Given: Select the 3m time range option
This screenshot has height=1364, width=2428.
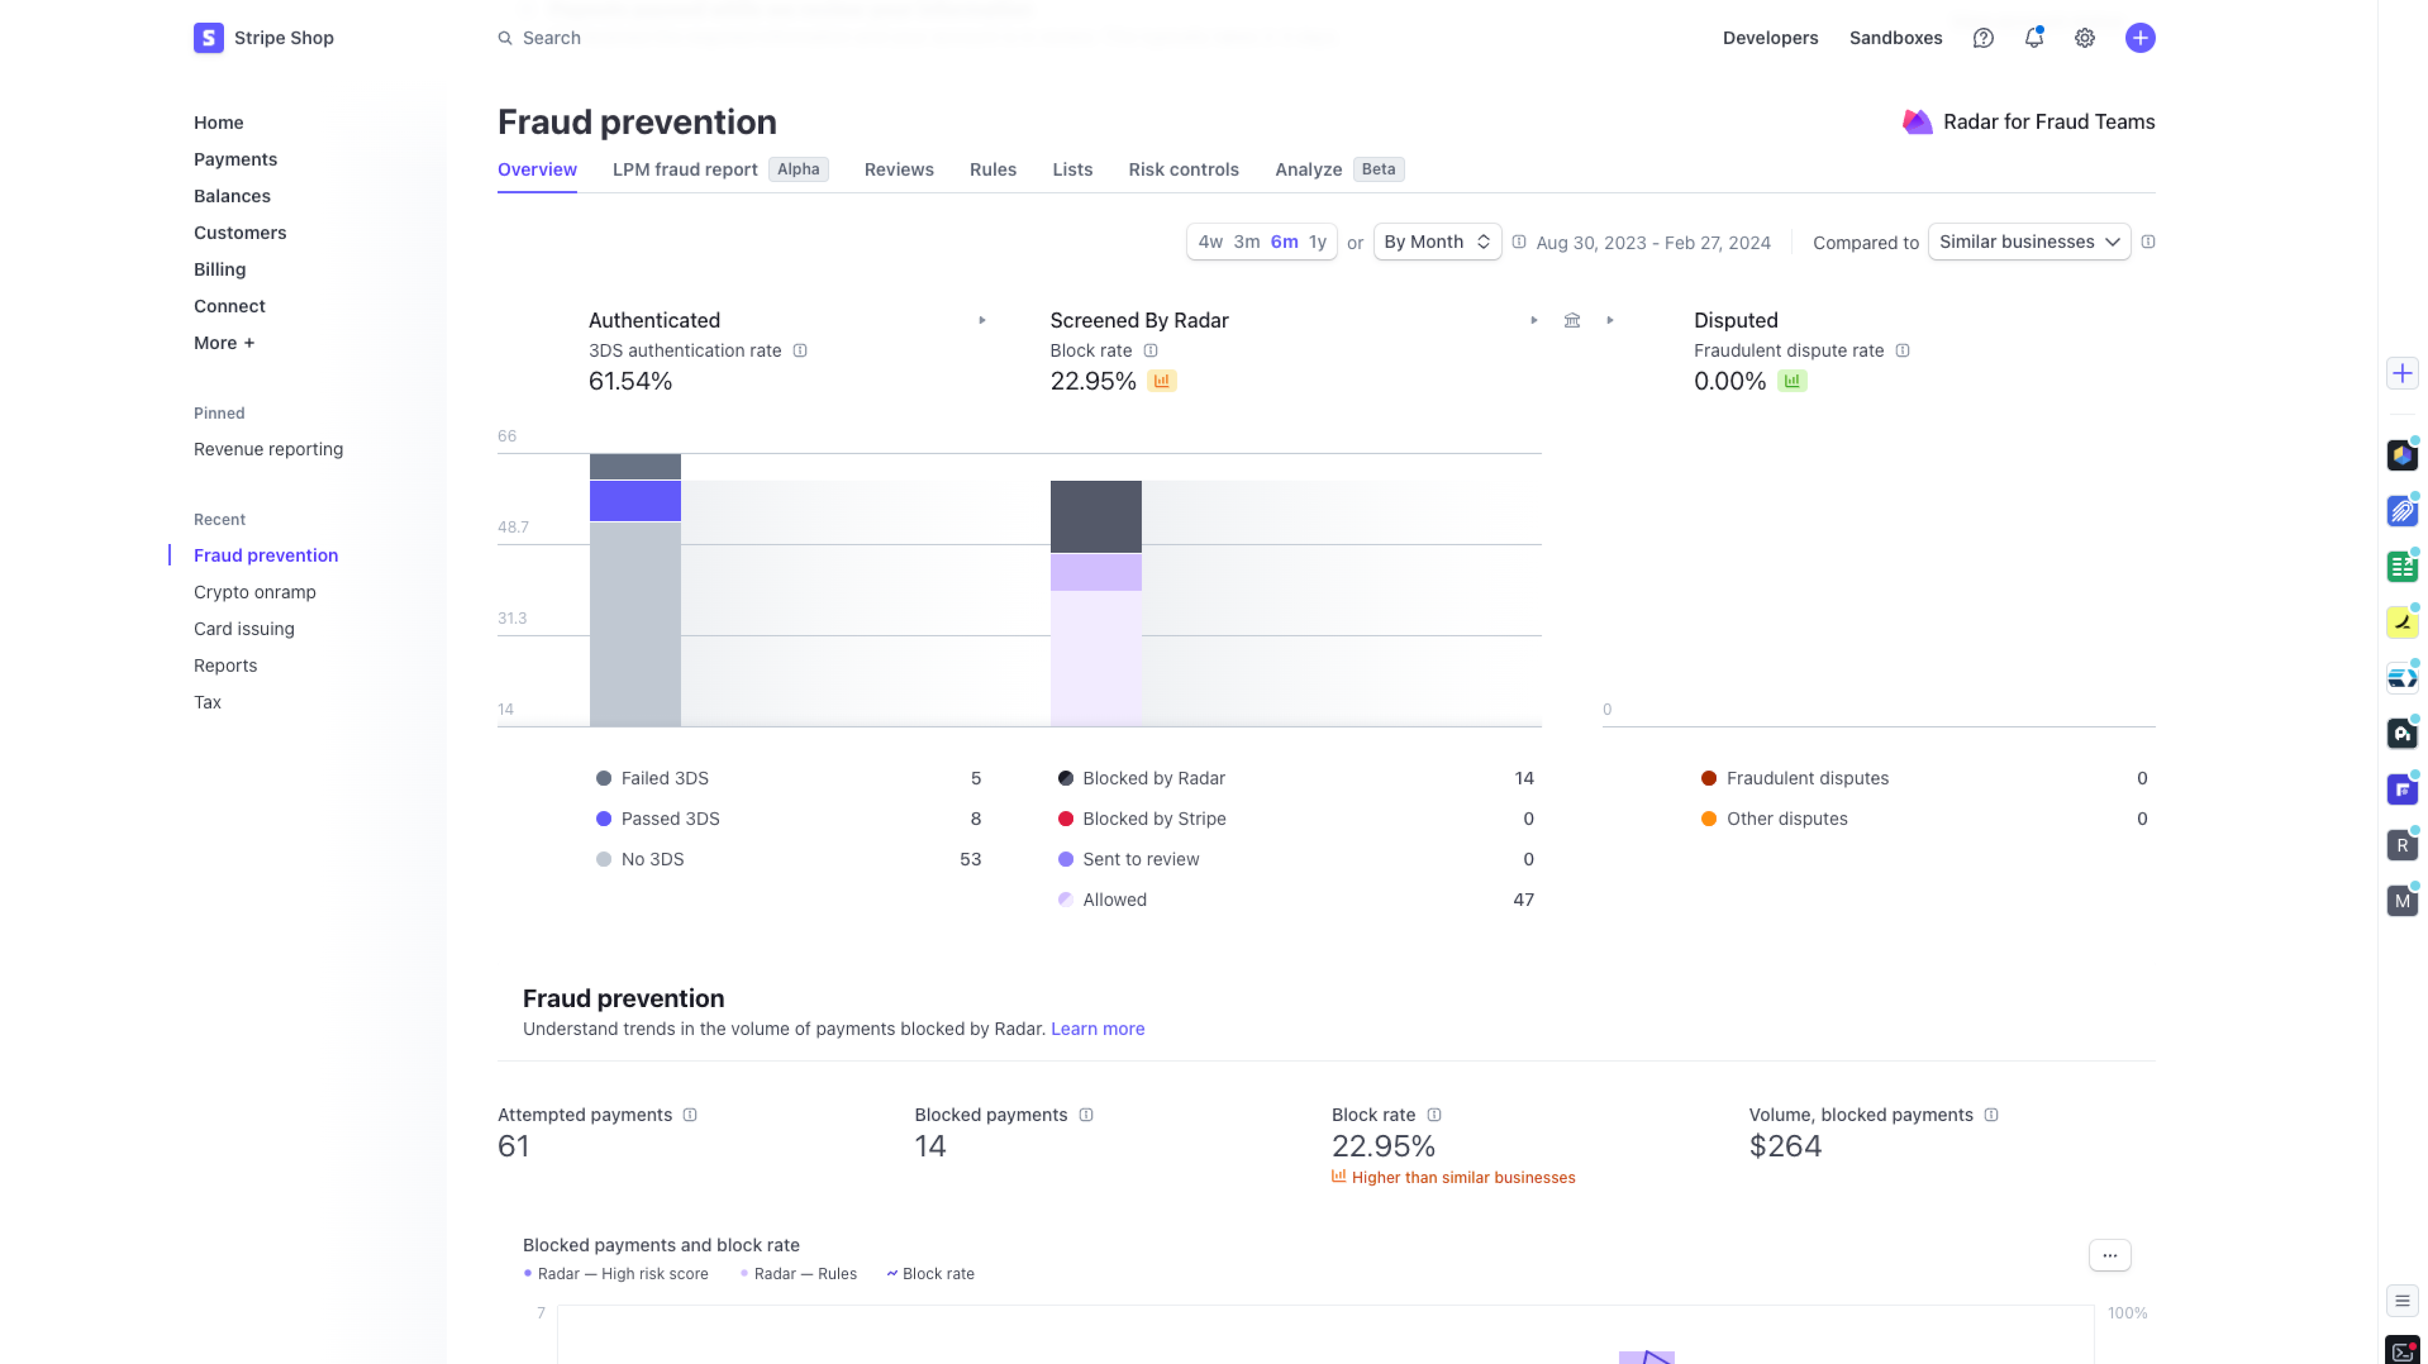Looking at the screenshot, I should click(x=1247, y=242).
